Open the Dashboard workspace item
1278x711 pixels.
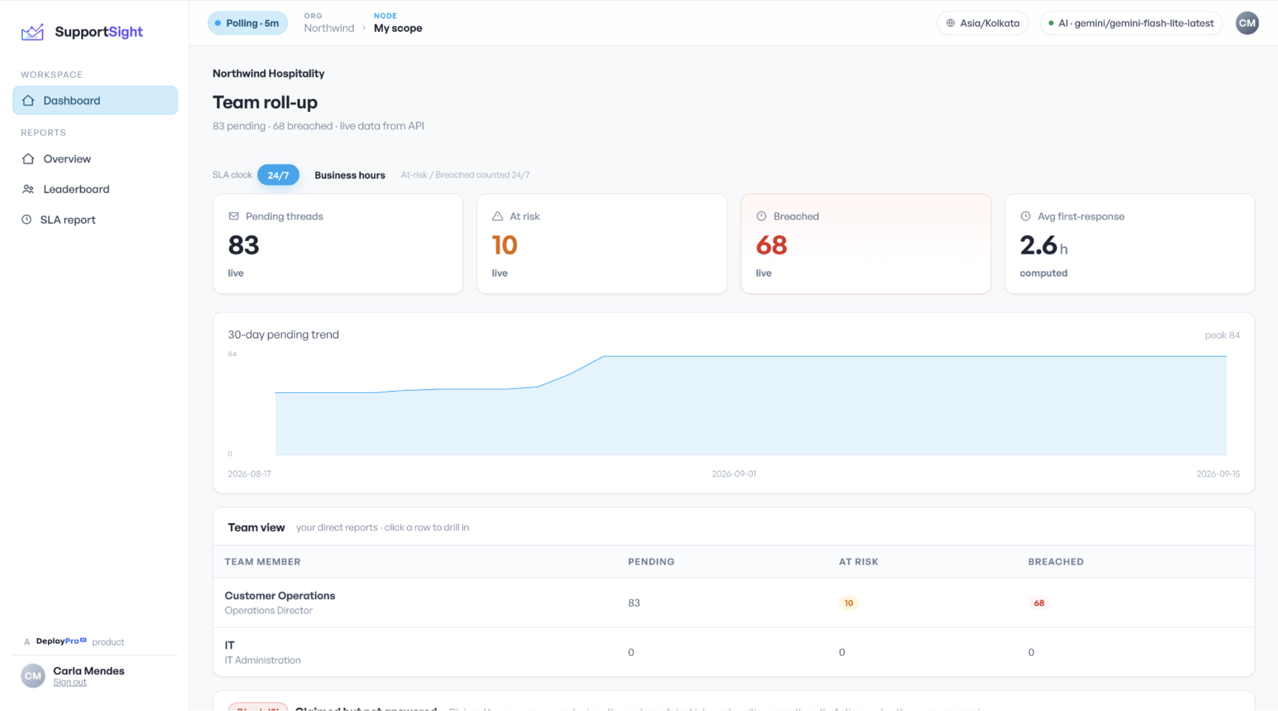[95, 100]
